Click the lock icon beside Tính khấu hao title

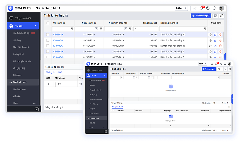coord(67,15)
